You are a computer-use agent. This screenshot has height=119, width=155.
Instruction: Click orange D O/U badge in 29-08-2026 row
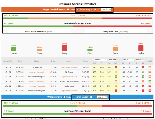(150, 67)
